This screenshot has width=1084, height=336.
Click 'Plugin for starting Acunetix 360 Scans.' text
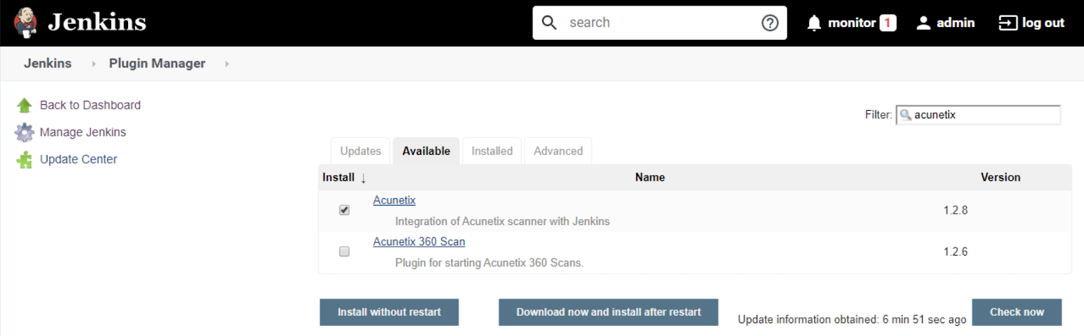(489, 262)
